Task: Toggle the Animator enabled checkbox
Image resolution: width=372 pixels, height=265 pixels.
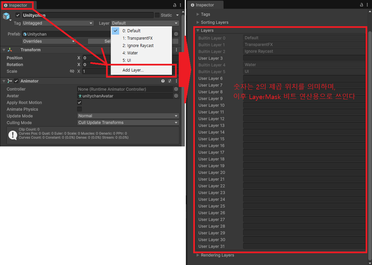Action: tap(16, 81)
